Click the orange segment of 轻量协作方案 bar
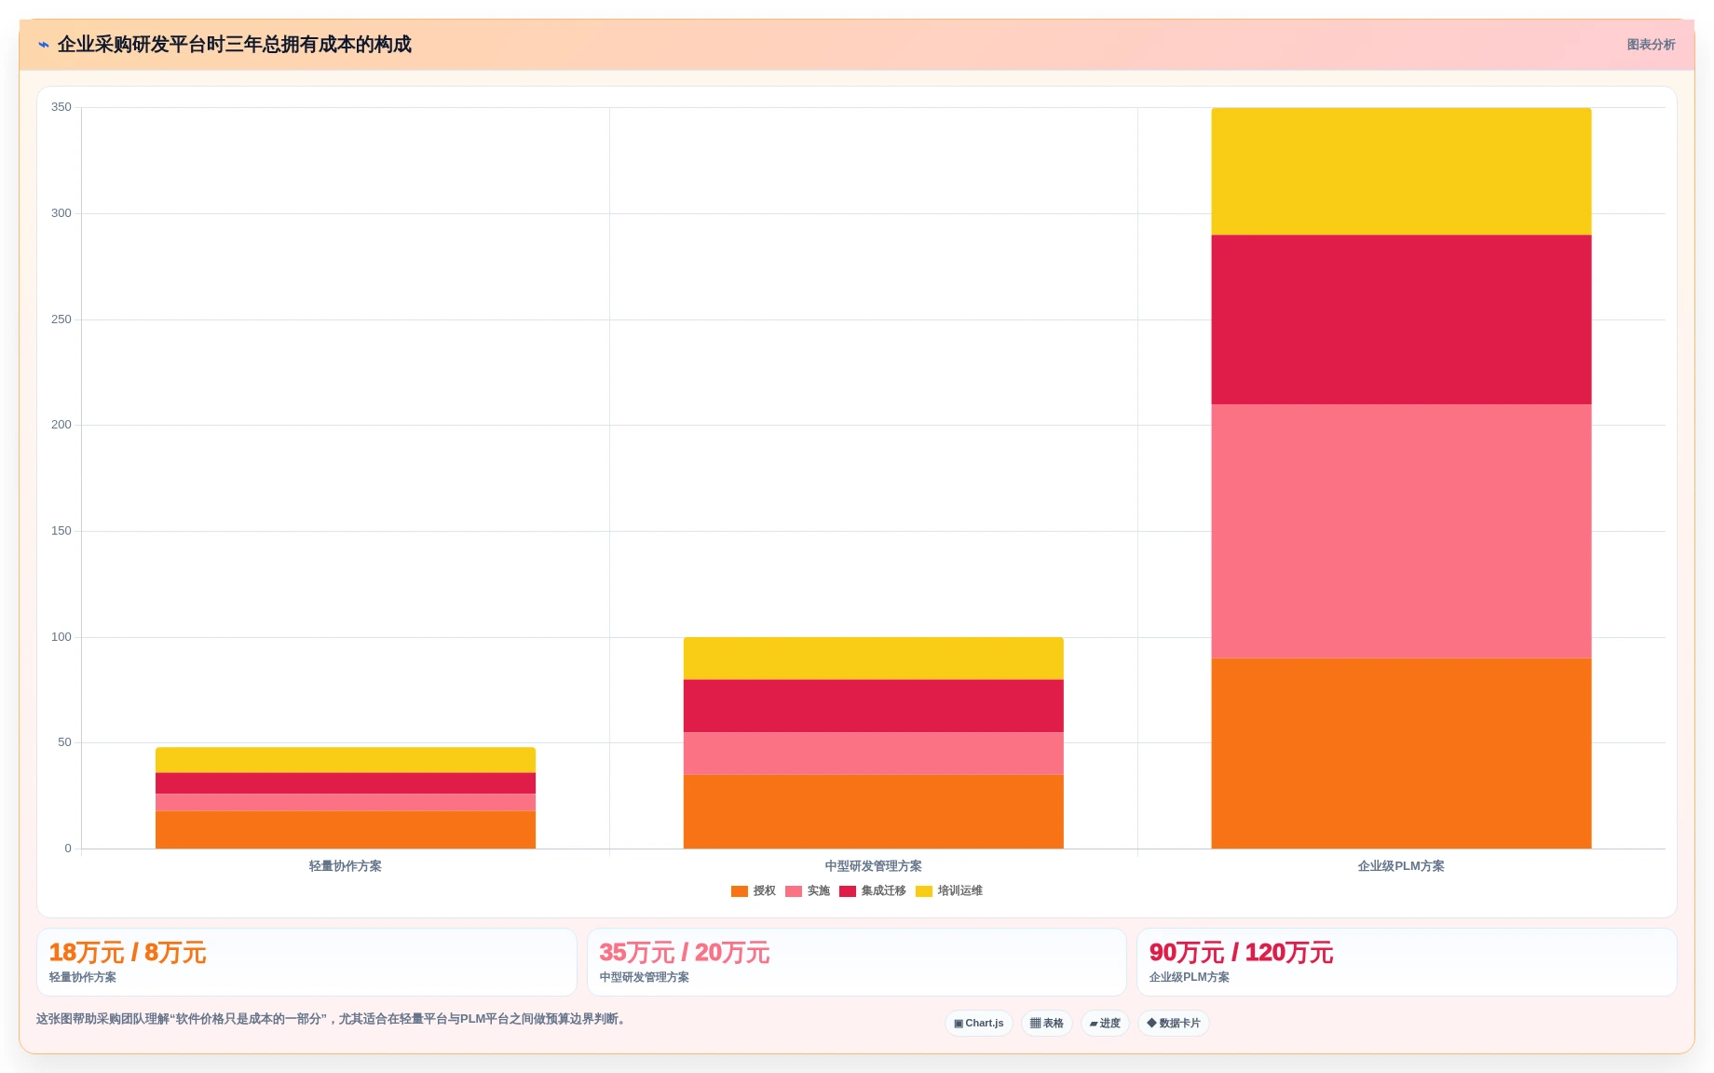 click(346, 830)
